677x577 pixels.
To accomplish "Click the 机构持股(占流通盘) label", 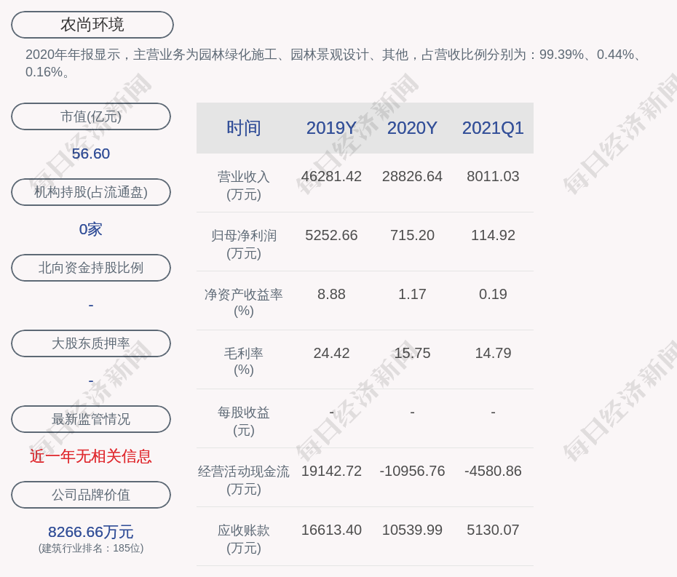I will coord(91,192).
